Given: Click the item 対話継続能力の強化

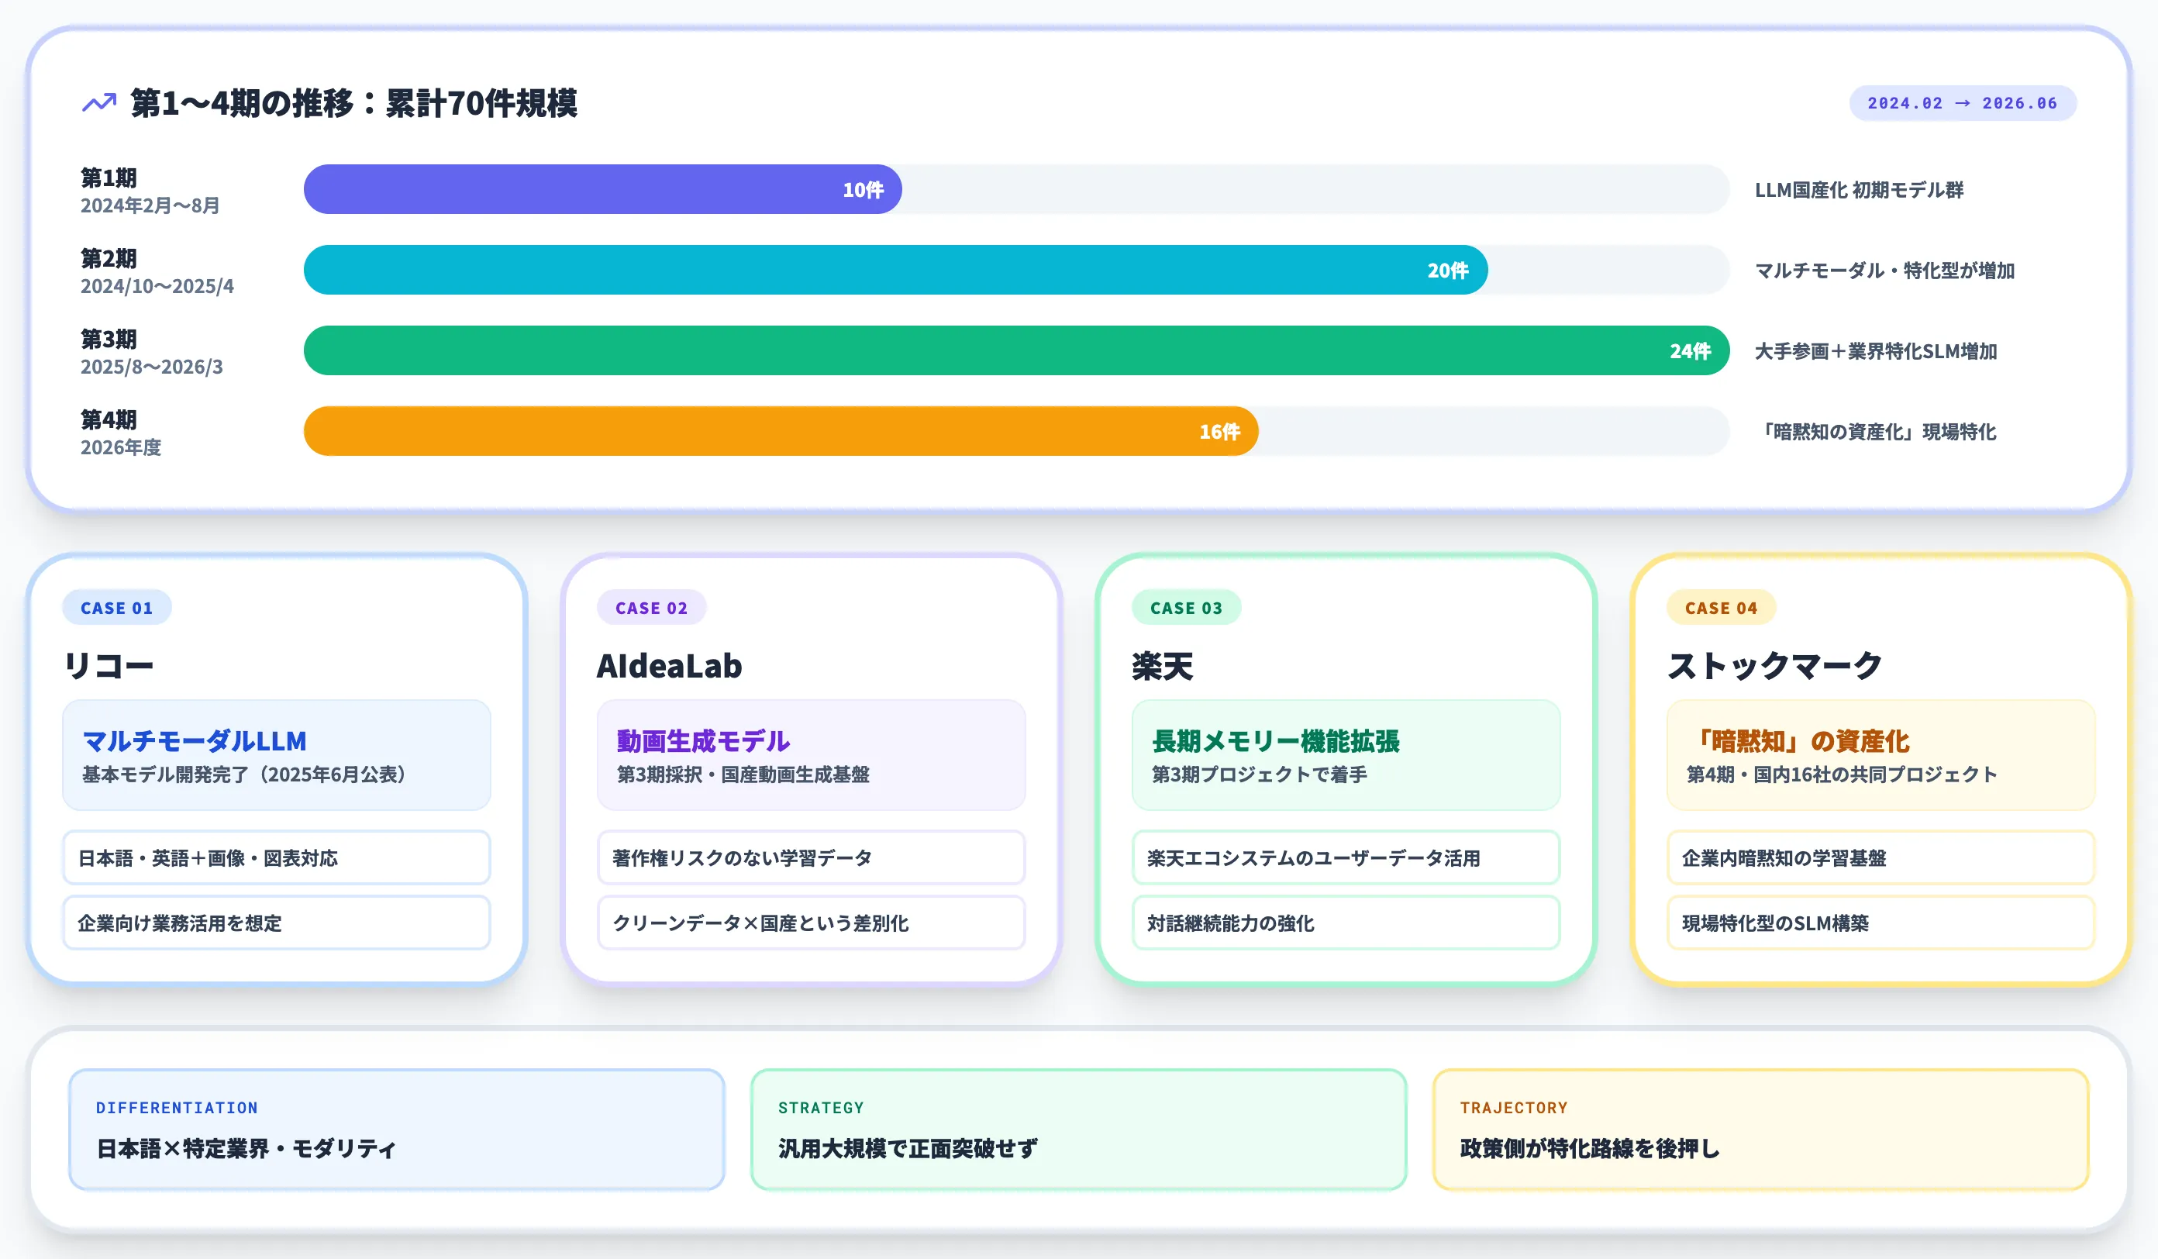Looking at the screenshot, I should [1346, 923].
